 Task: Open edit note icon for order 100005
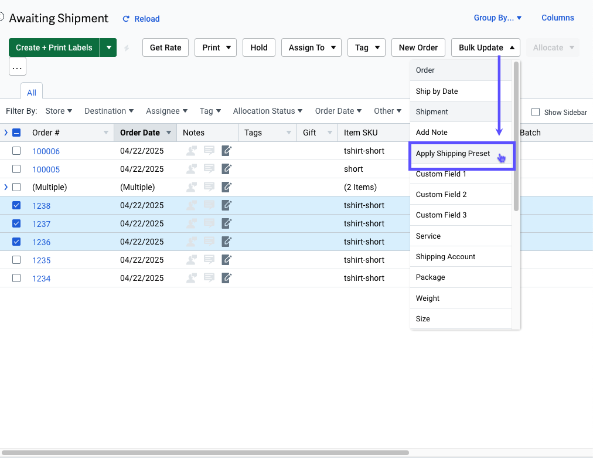227,169
